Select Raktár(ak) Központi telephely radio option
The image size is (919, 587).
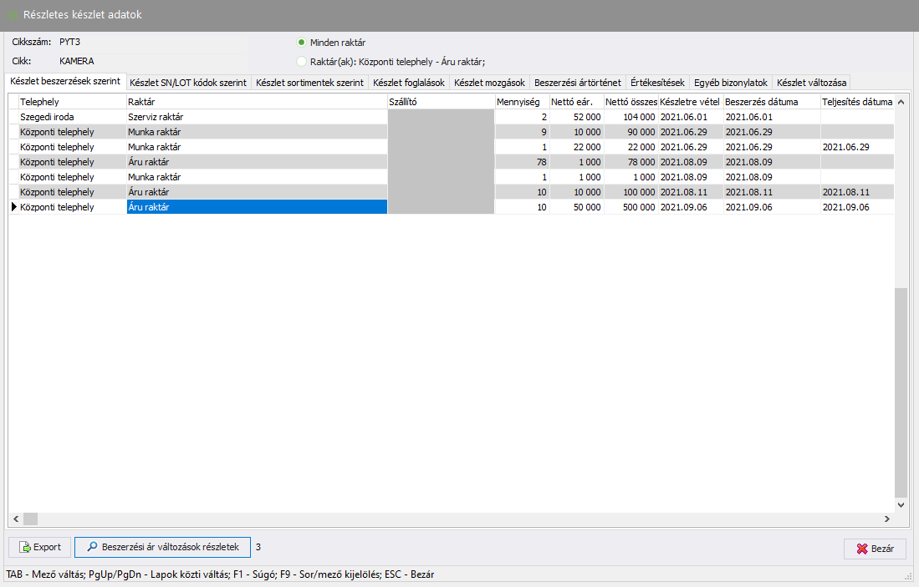point(302,61)
